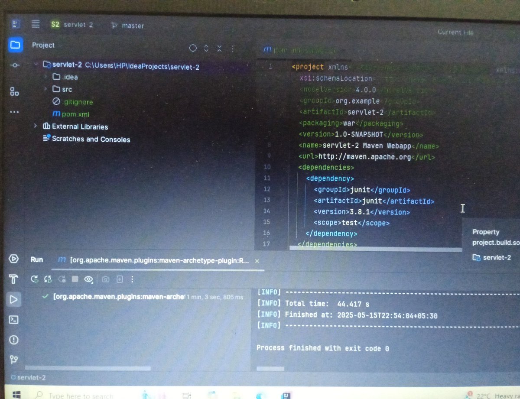Screen dimensions: 520x399
Task: Open pom.xml in the project tree
Action: tap(70, 114)
